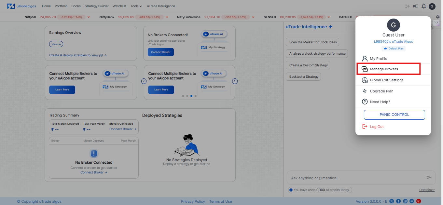
Task: Open the Books menu item
Action: 76,6
